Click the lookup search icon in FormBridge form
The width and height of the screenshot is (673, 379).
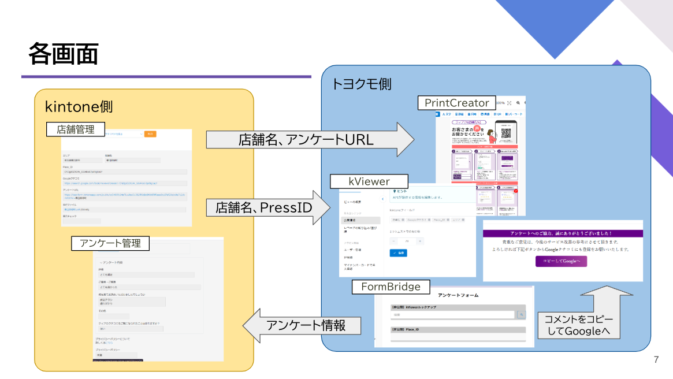click(522, 315)
